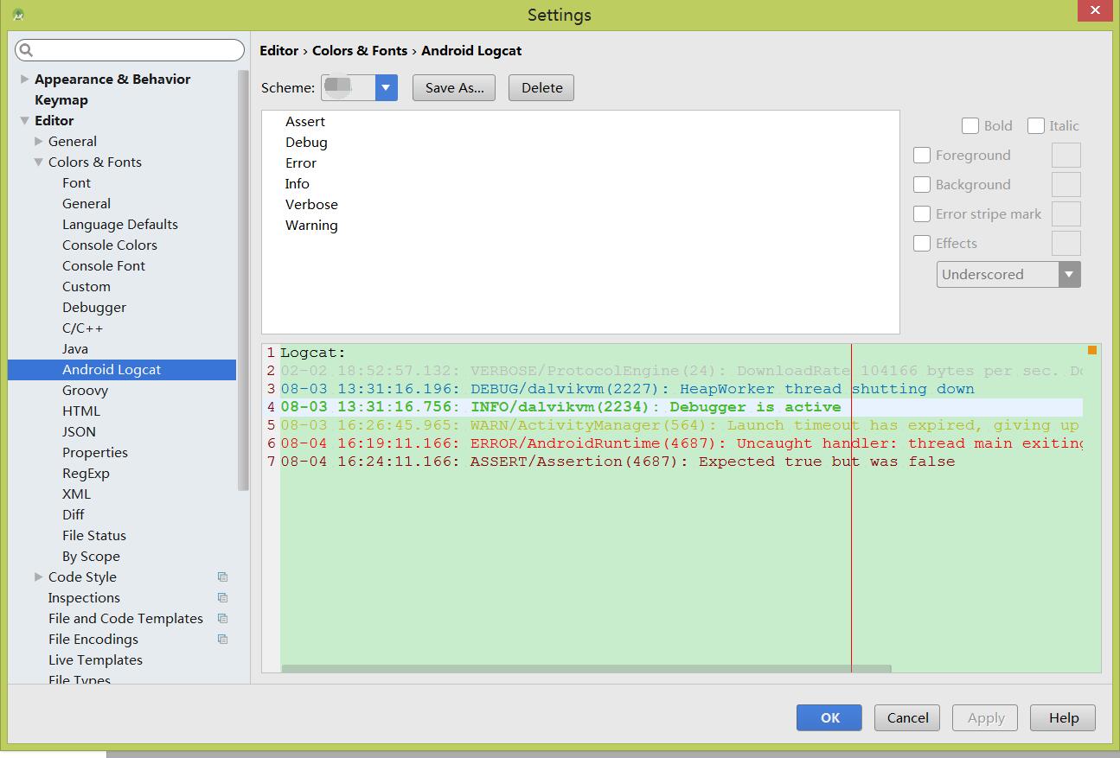Click the Android Studio title bar icon
The height and width of the screenshot is (758, 1120).
point(18,15)
